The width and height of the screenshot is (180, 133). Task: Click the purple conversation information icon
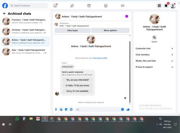tap(127, 16)
